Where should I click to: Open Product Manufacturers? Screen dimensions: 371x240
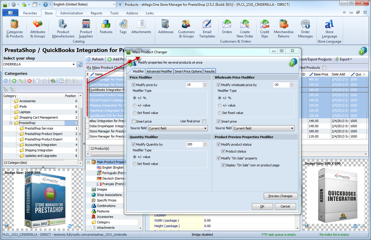(63, 29)
